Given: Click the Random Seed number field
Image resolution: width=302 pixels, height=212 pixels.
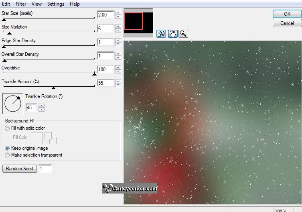Looking at the screenshot, I should pos(45,169).
